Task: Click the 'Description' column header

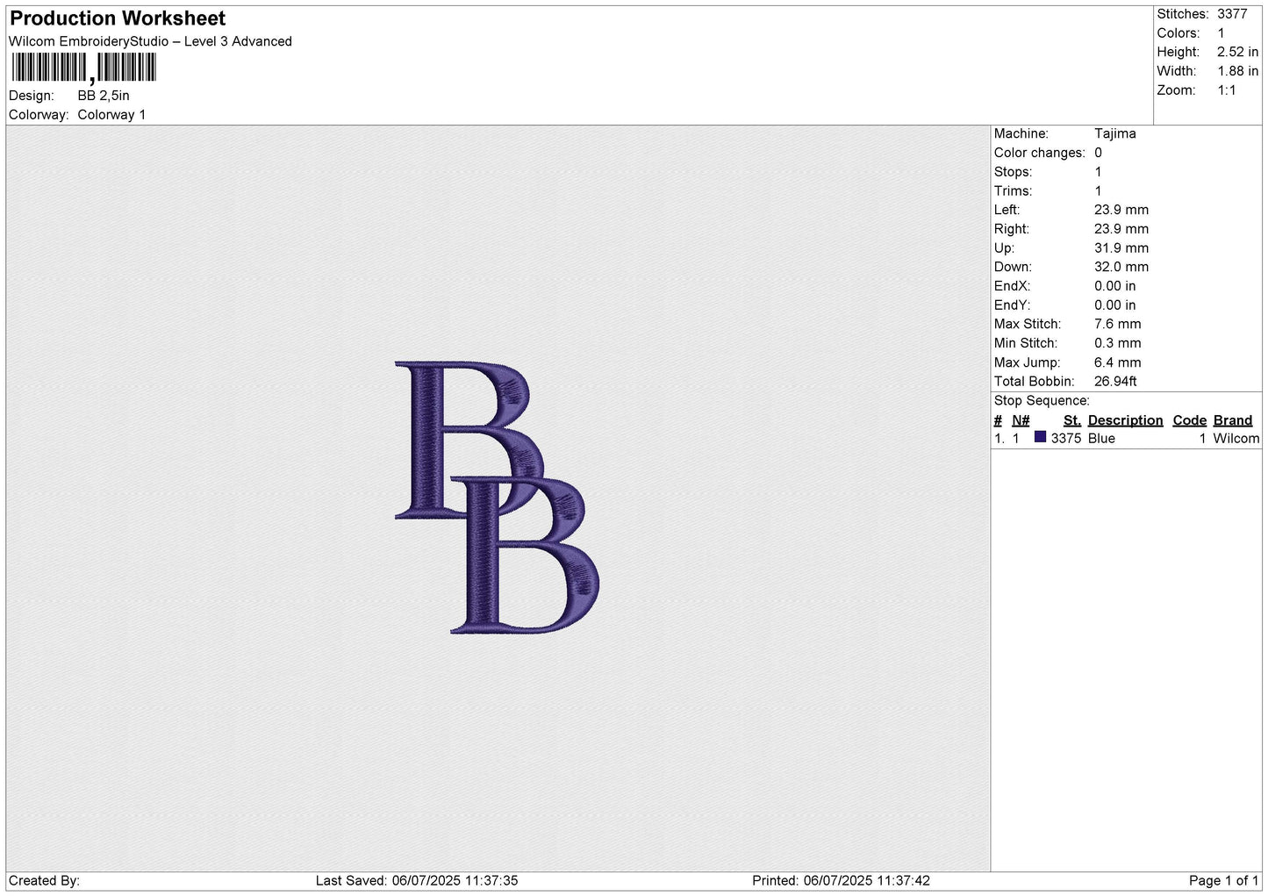Action: 1125,420
